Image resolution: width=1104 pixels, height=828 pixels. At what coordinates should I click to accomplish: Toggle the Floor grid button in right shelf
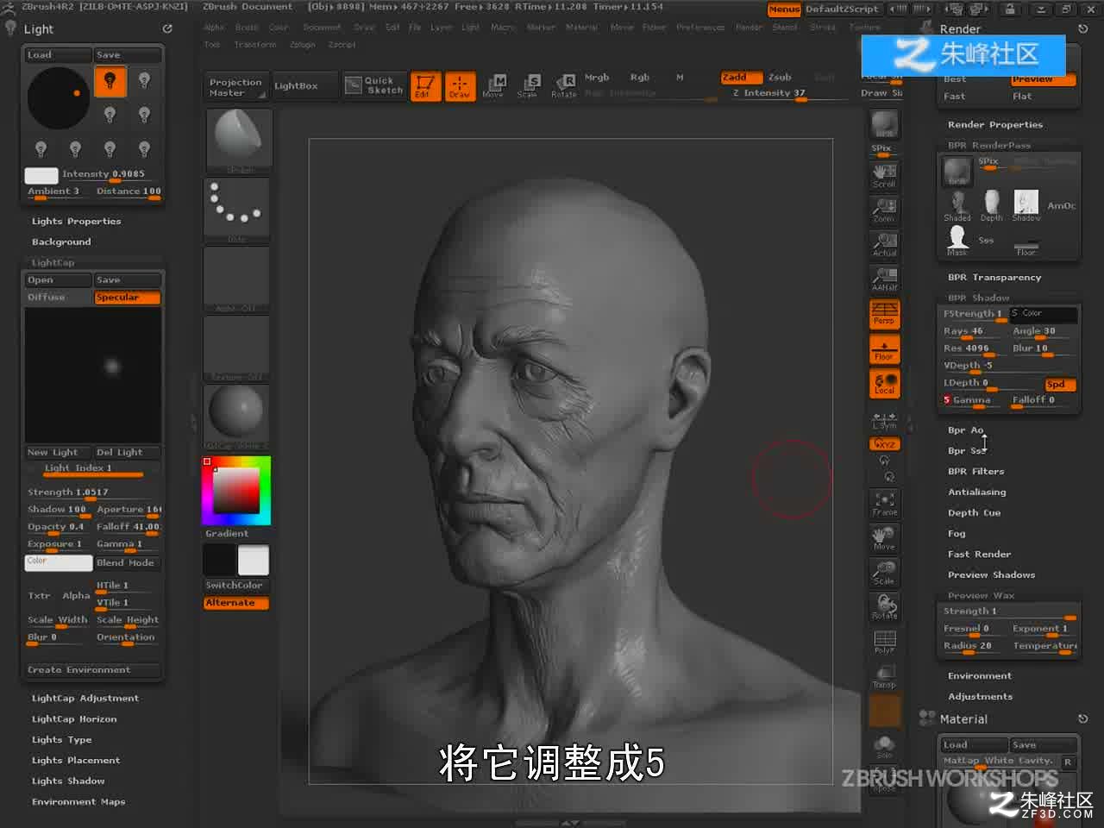884,349
